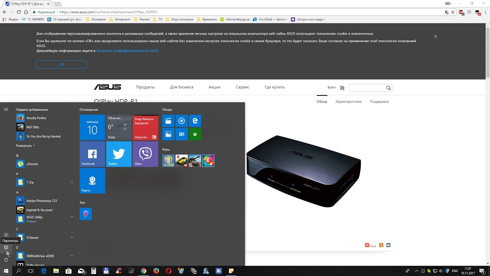Open Google Chrome from the taskbar
Screen dimensions: 490x276
coord(144,271)
